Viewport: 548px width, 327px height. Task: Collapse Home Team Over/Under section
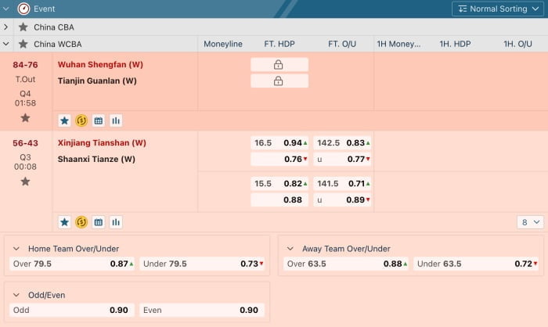[16, 249]
